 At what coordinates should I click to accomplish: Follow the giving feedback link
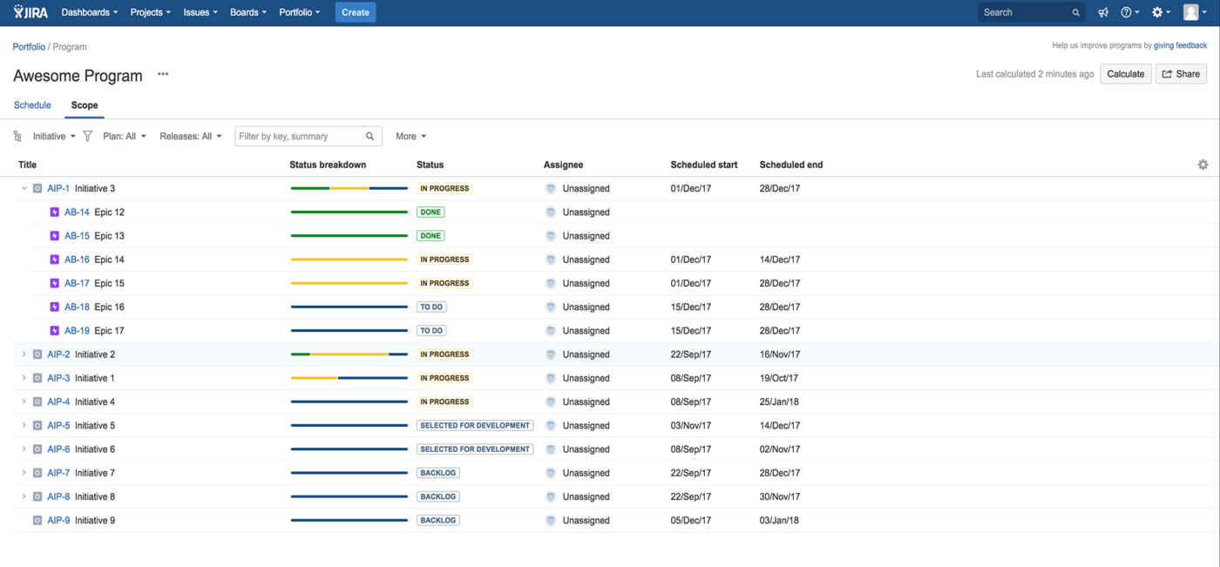coord(1180,45)
